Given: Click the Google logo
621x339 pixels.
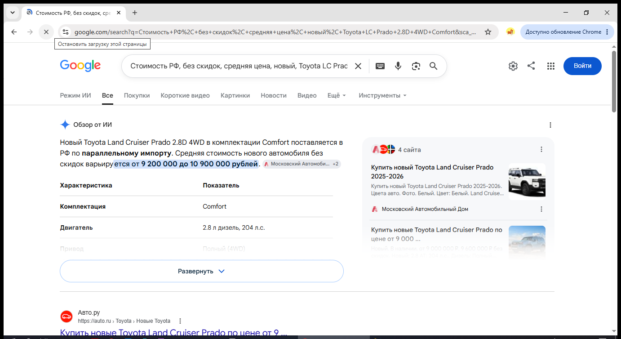Looking at the screenshot, I should [80, 66].
